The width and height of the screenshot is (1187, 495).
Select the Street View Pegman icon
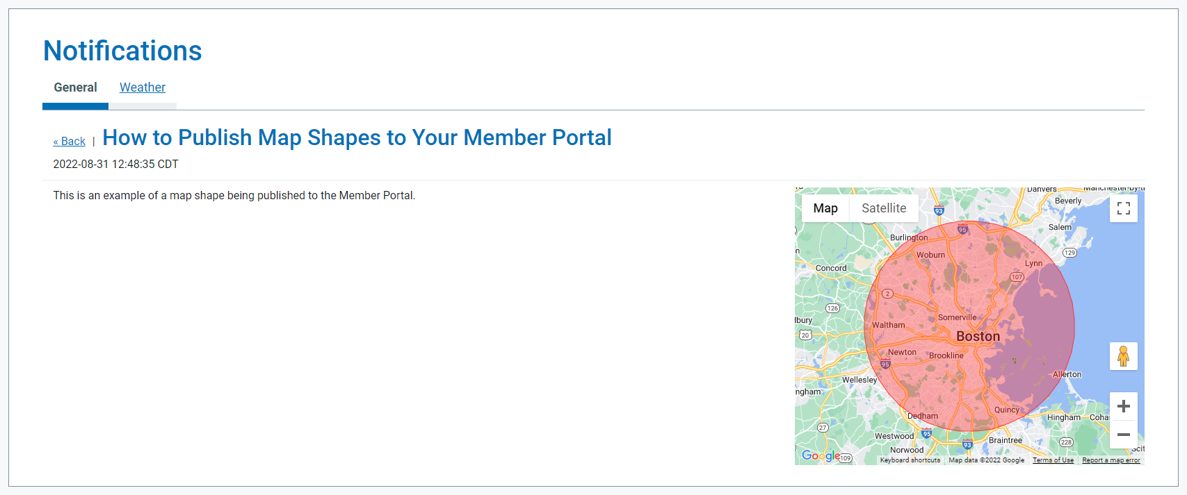pyautogui.click(x=1124, y=356)
